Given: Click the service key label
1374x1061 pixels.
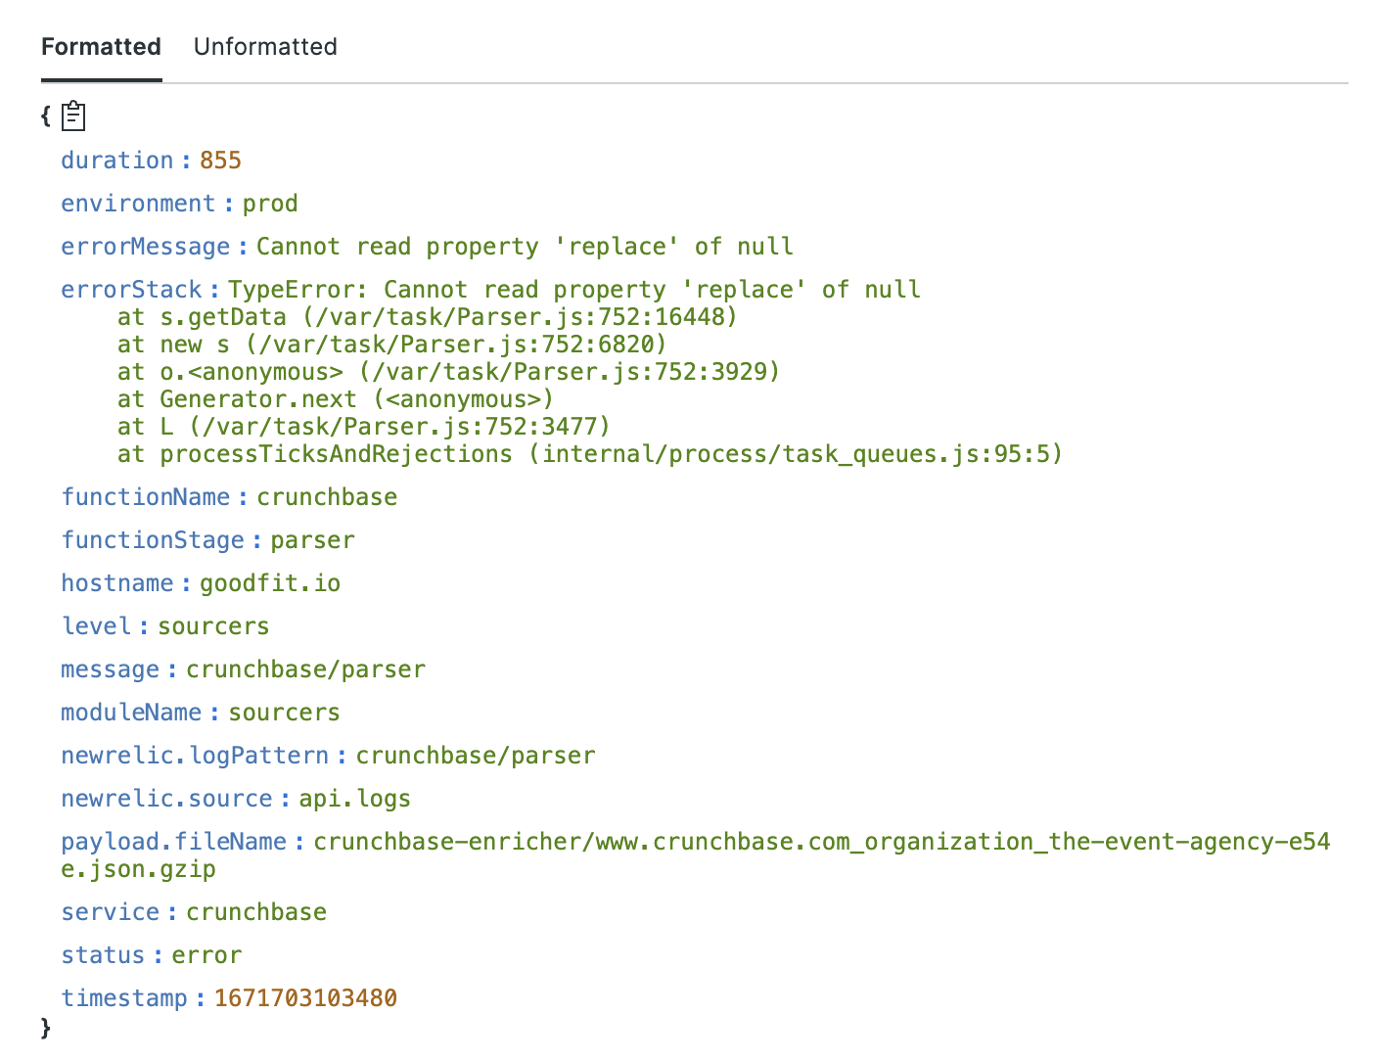Looking at the screenshot, I should pos(110,912).
